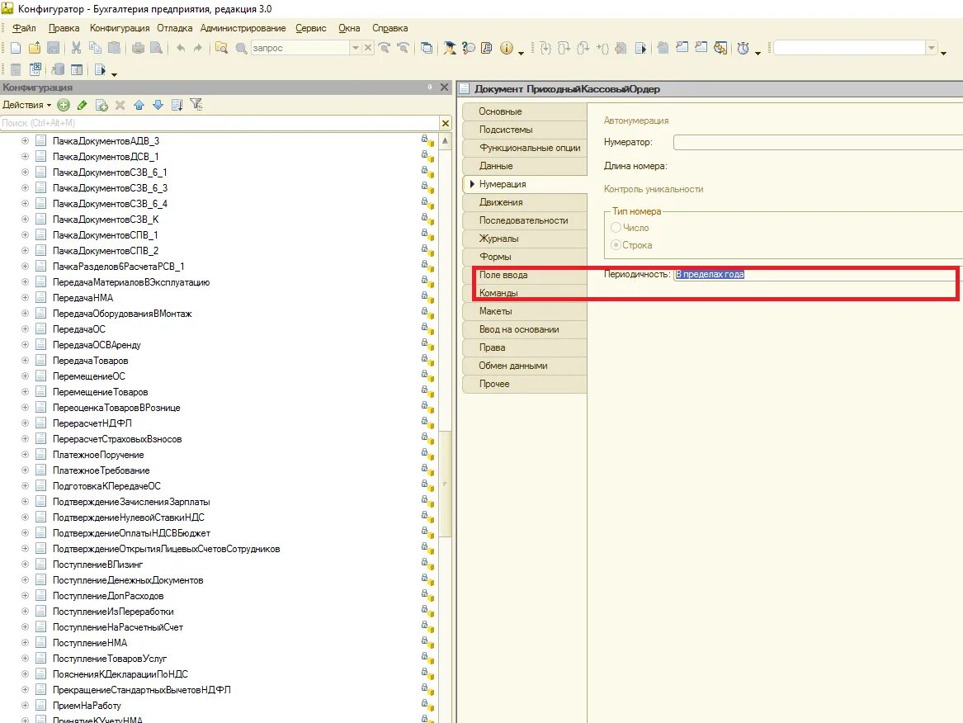Click the Нумератор input field
The width and height of the screenshot is (963, 723).
coord(818,143)
